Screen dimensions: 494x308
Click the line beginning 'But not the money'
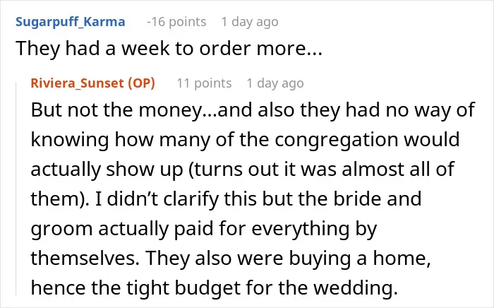(x=253, y=110)
